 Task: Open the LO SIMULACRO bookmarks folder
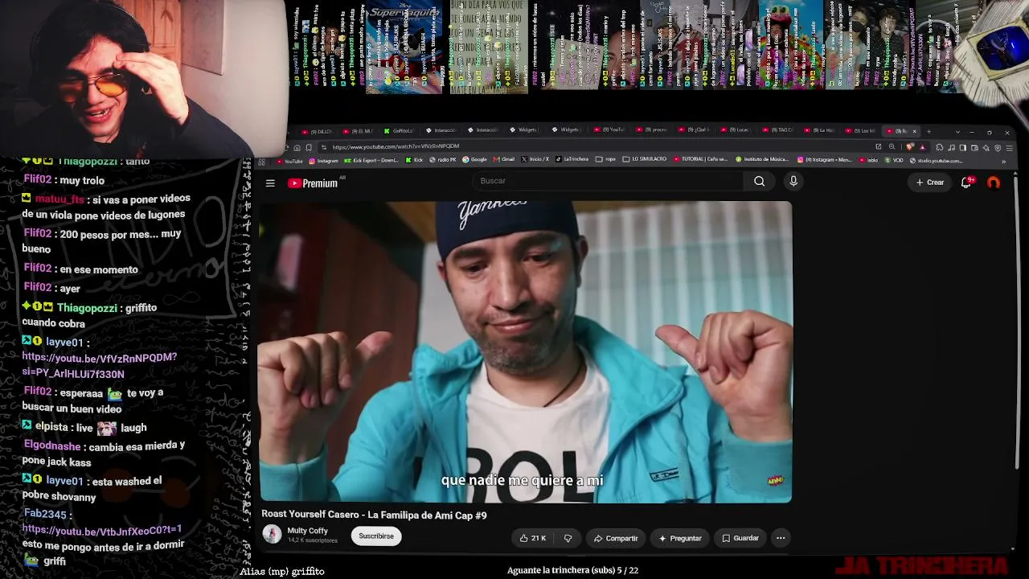[x=645, y=160]
